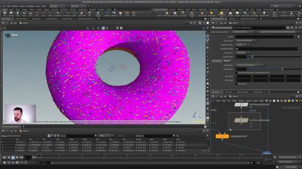Click the first Max Value field
This screenshot has width=302, height=169.
243,80
